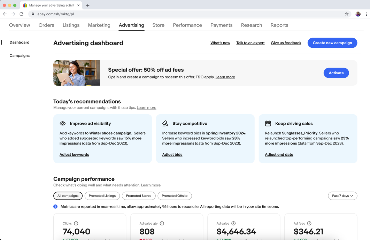370x240 pixels.
Task: Select the Advertising tab
Action: [x=131, y=25]
